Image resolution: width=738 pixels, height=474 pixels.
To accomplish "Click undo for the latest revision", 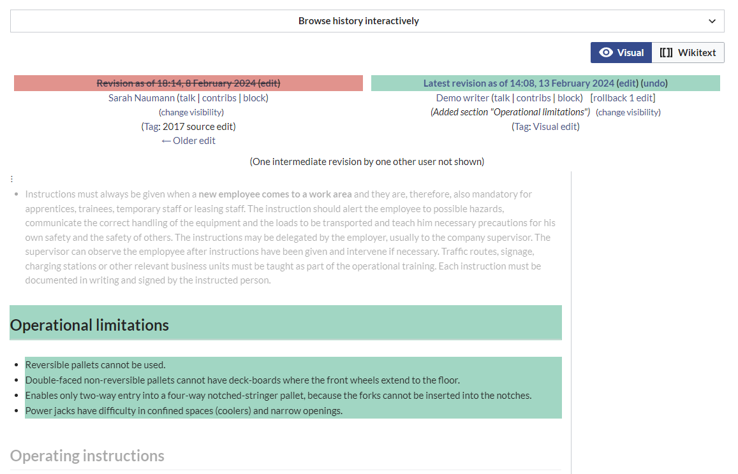I will coord(654,83).
